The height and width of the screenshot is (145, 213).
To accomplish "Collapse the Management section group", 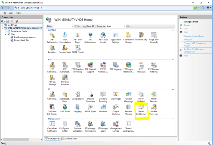I will tap(173, 119).
